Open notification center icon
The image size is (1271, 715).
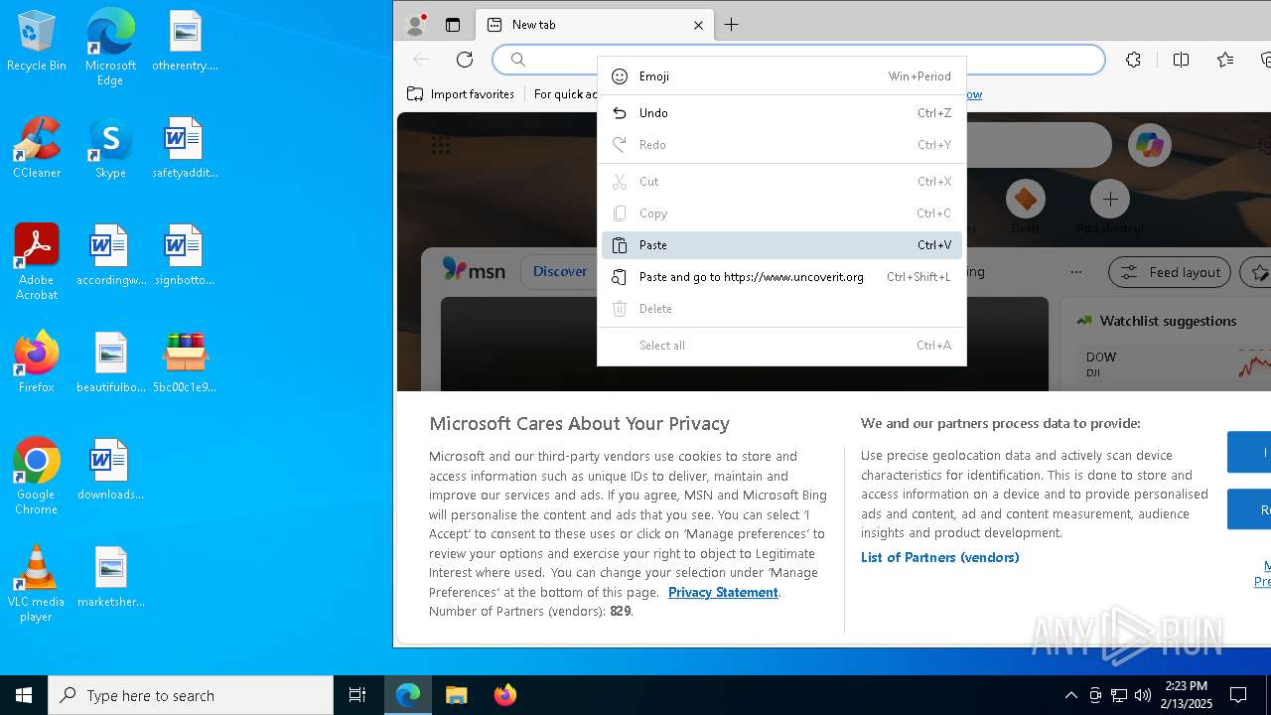(1238, 695)
